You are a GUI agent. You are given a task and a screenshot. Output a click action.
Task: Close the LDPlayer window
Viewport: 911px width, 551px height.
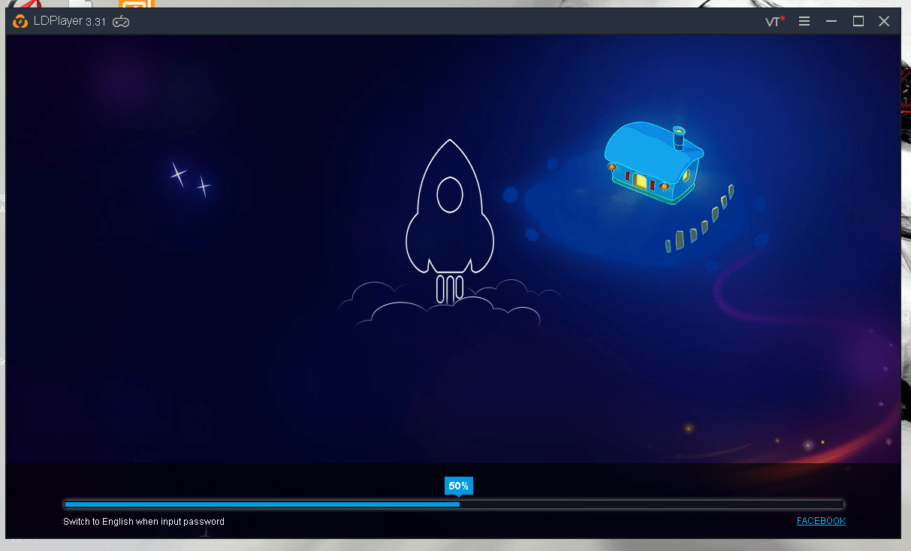884,22
